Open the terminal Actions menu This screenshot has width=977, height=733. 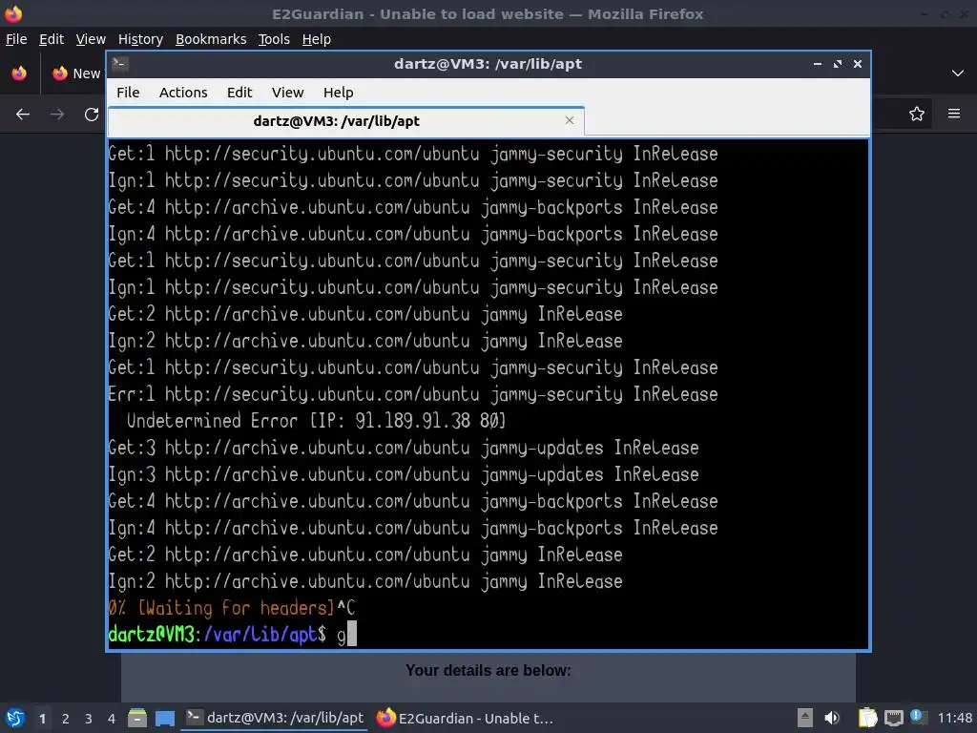point(183,93)
